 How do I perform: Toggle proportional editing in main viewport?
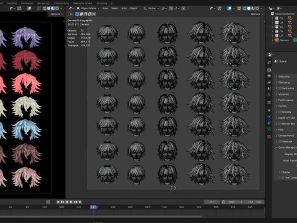[183, 9]
